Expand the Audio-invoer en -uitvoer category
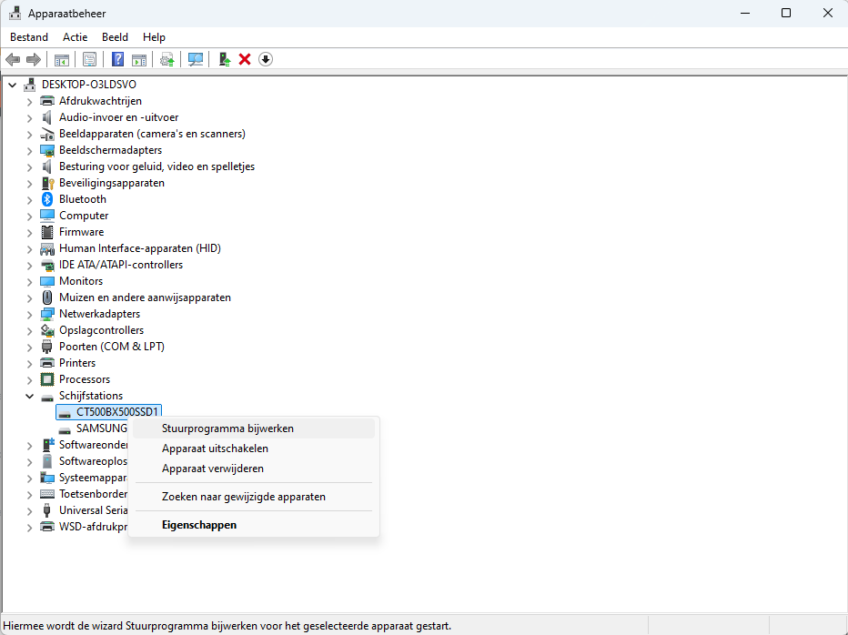848x635 pixels. tap(30, 118)
